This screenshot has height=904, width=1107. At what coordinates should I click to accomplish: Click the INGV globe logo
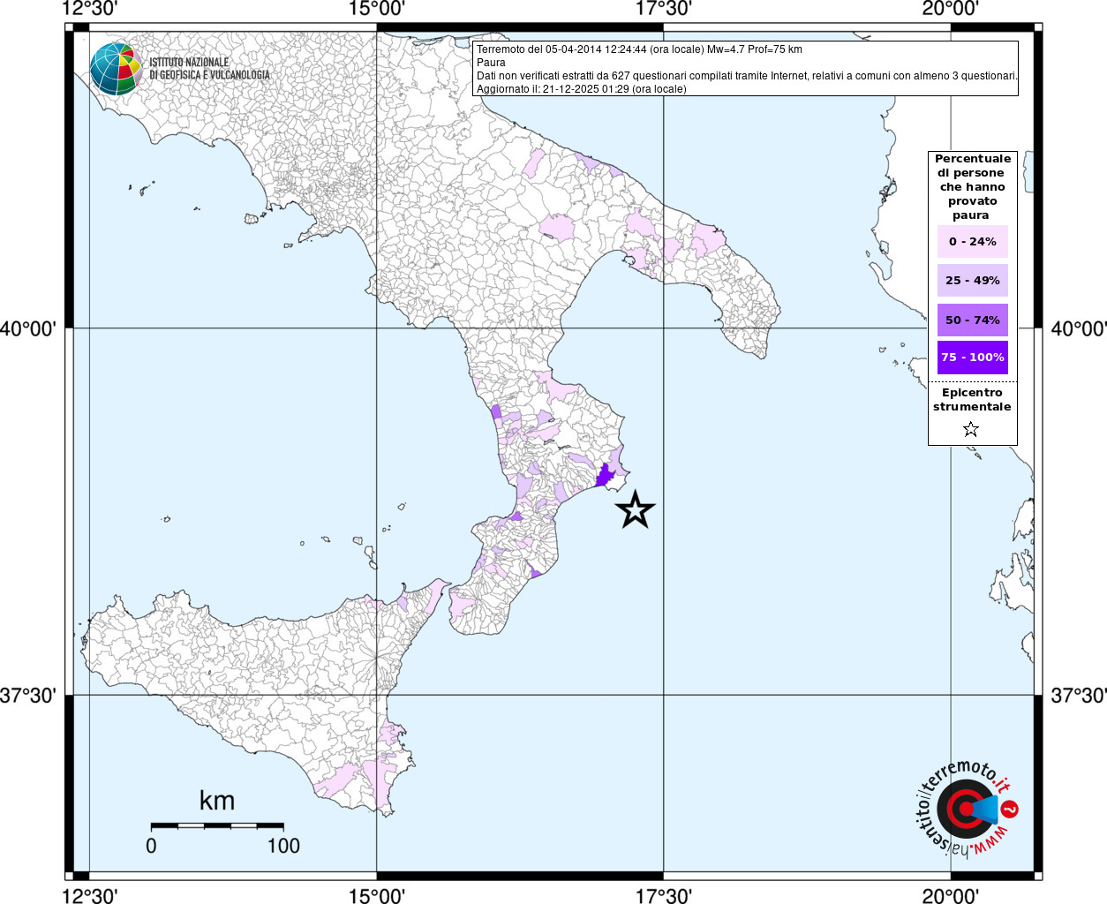(x=116, y=69)
